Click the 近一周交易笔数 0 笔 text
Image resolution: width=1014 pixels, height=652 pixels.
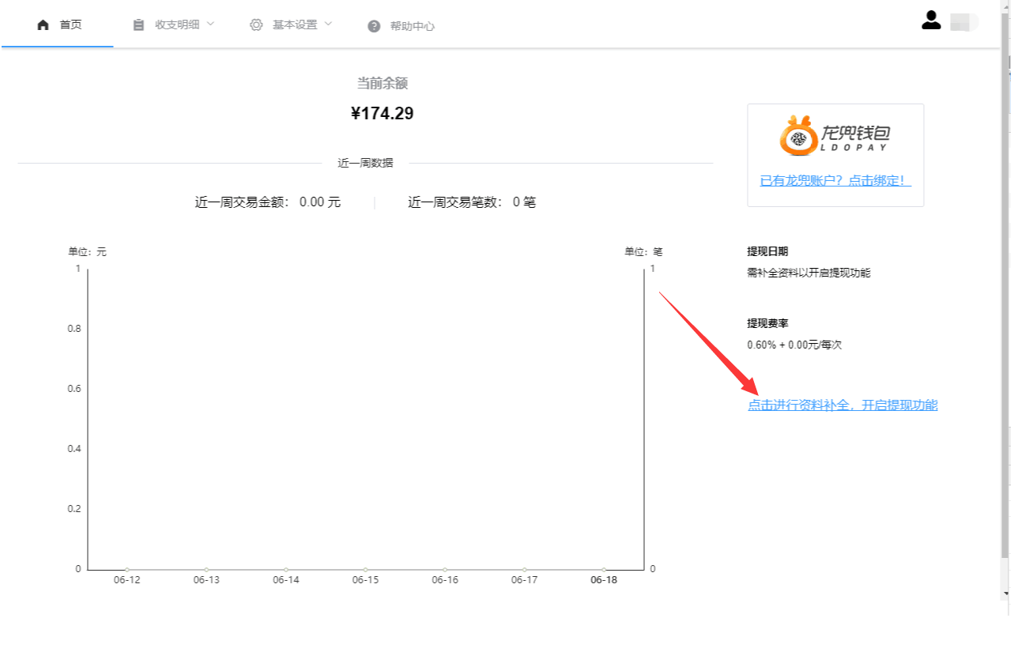coord(472,202)
